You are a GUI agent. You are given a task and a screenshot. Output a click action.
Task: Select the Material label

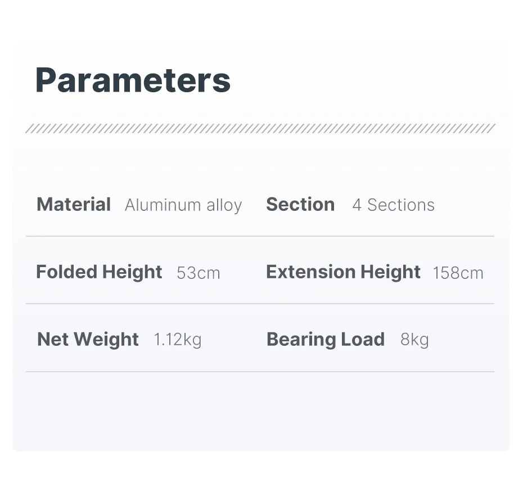[x=74, y=205]
